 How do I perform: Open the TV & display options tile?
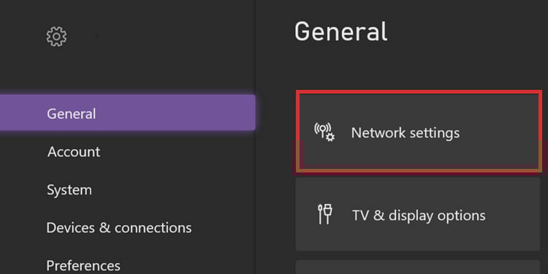(418, 214)
